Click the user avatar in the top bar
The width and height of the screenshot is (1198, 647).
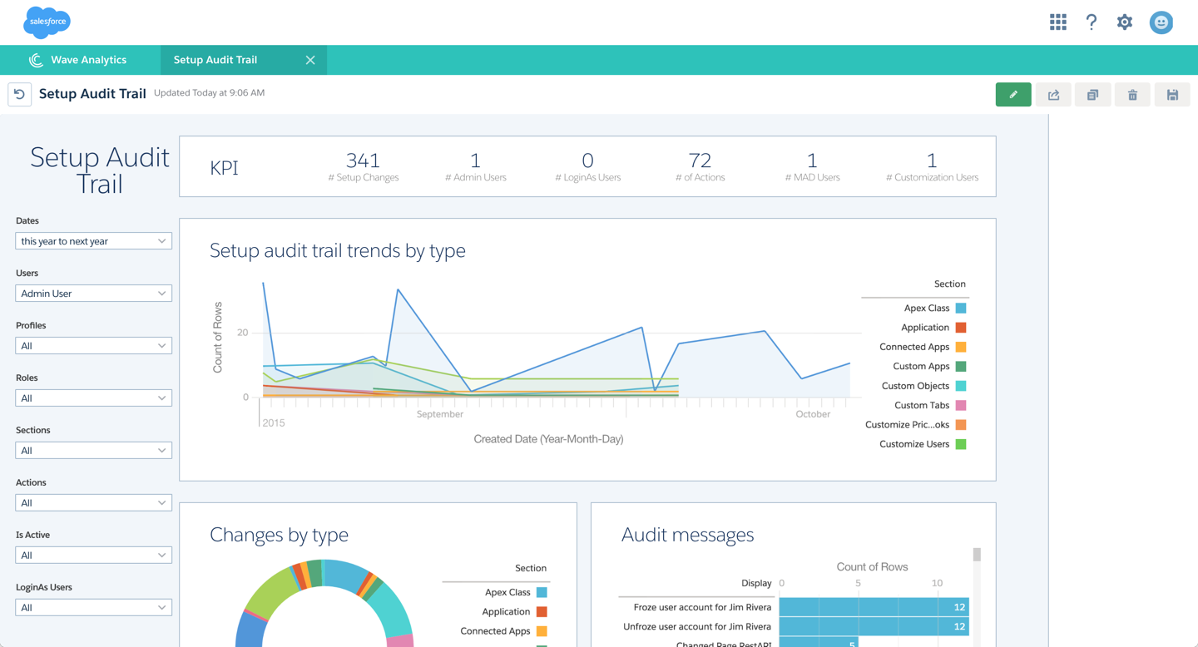[x=1161, y=22]
